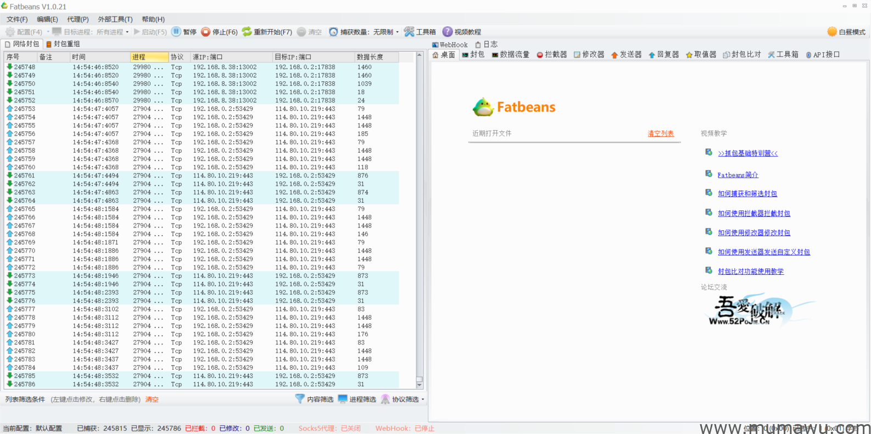
Task: Click the 协议筛选 protocol filter icon
Action: [x=386, y=399]
